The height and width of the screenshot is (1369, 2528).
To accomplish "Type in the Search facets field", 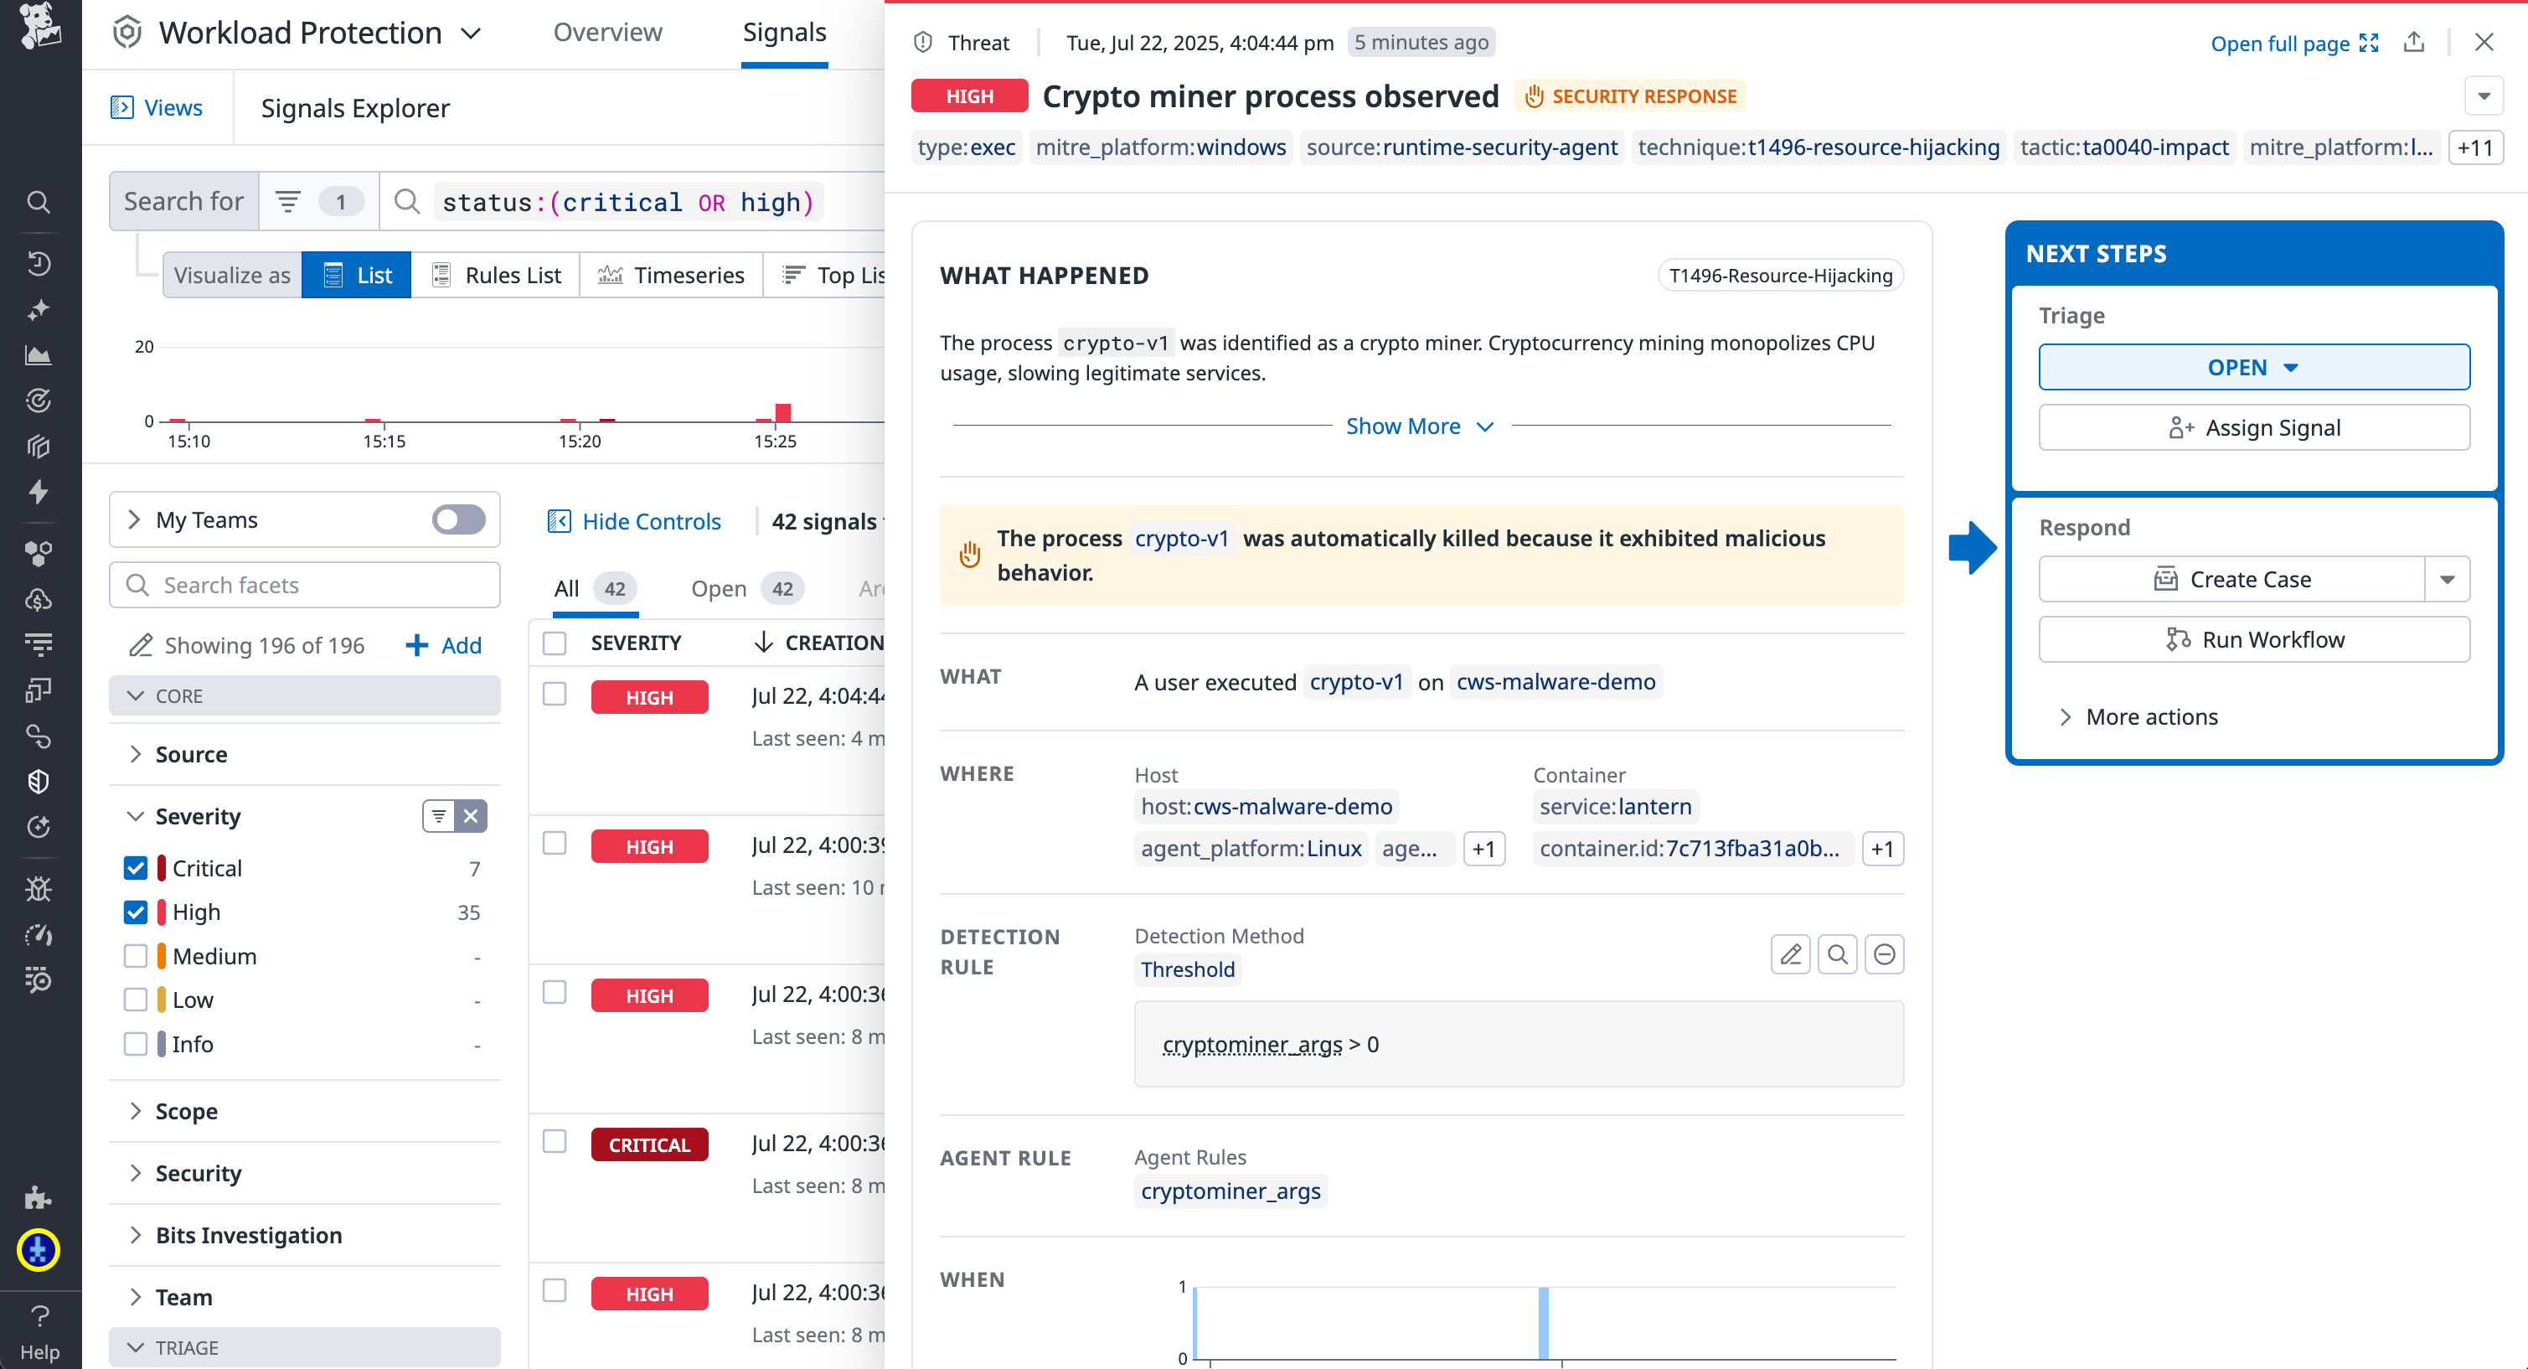I will [x=304, y=584].
